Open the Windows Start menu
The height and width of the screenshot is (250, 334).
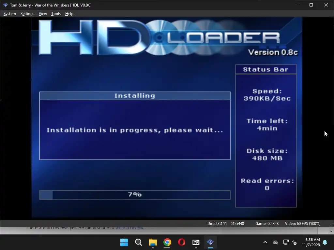tap(124, 242)
